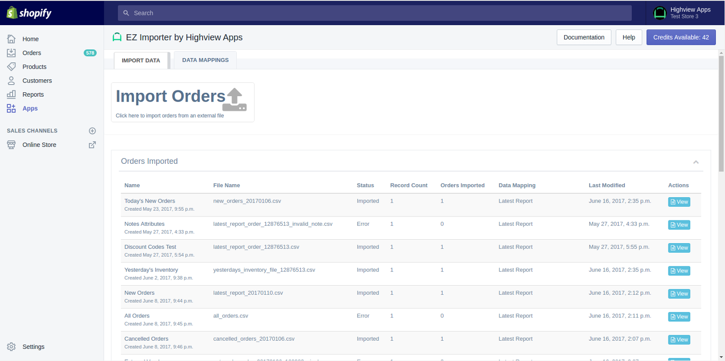Collapse the Orders Imported panel

click(696, 162)
